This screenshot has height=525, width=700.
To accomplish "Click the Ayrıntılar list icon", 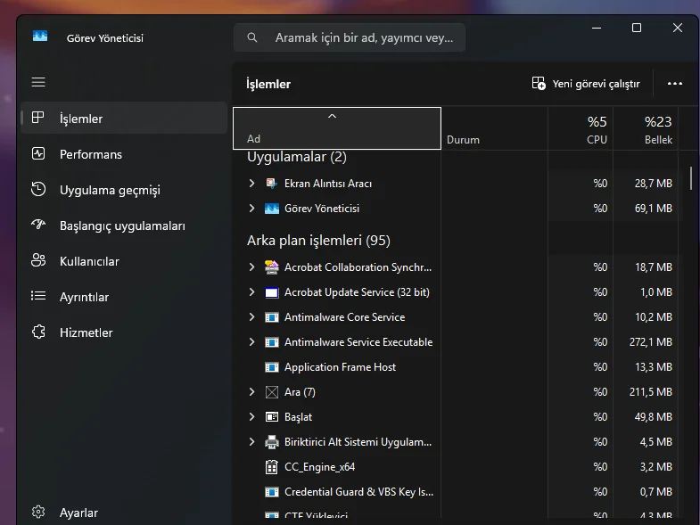I will (x=38, y=296).
